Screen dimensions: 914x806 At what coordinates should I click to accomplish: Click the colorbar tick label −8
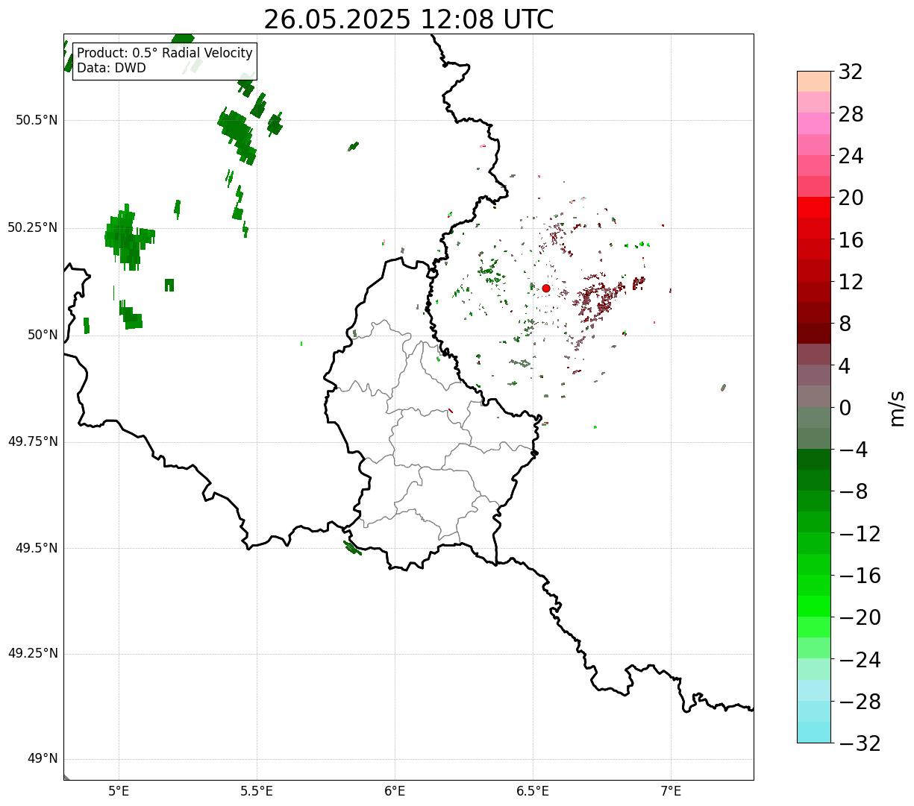[x=854, y=492]
